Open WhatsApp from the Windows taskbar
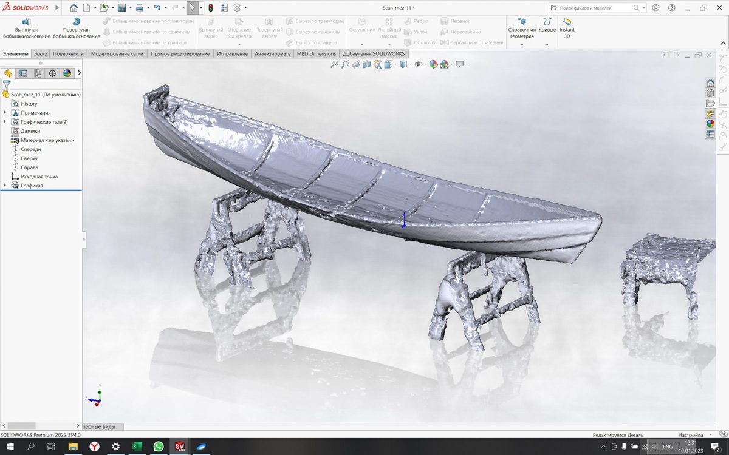The height and width of the screenshot is (455, 729). pyautogui.click(x=159, y=447)
